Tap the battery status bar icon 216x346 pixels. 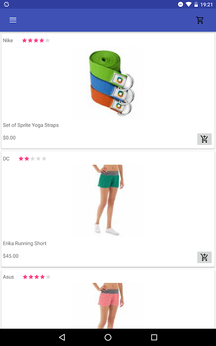point(196,4)
